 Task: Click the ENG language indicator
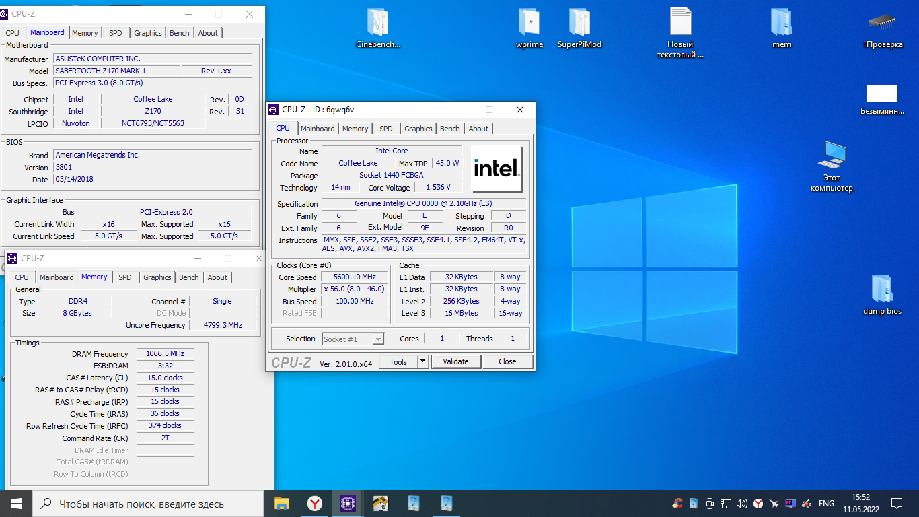(x=826, y=503)
